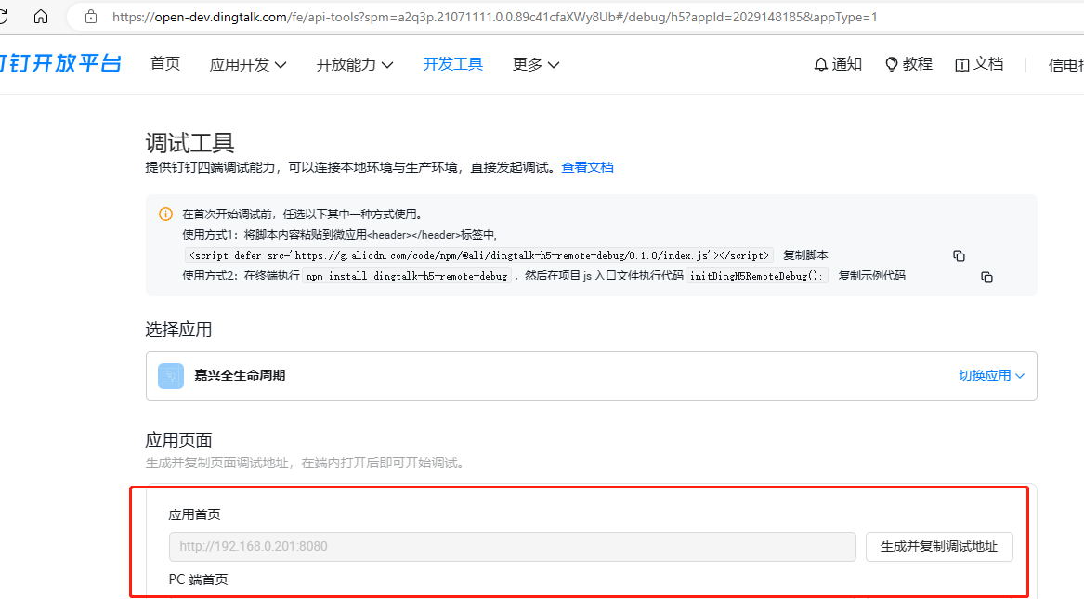Select the browser address bar URL
The height and width of the screenshot is (599, 1084).
[x=494, y=17]
